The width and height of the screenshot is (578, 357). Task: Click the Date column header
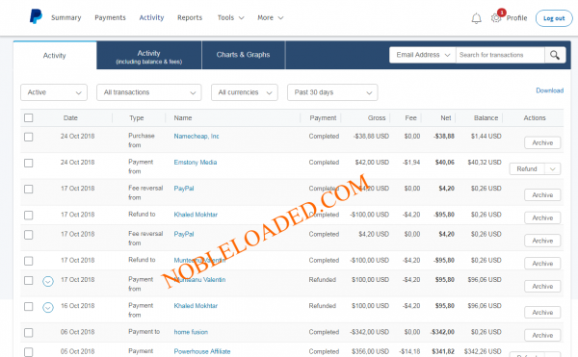(x=70, y=117)
